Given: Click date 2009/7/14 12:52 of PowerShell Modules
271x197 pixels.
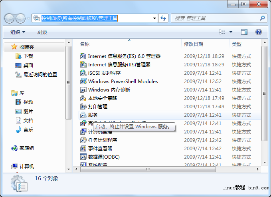Looking at the screenshot, I should (203, 82).
